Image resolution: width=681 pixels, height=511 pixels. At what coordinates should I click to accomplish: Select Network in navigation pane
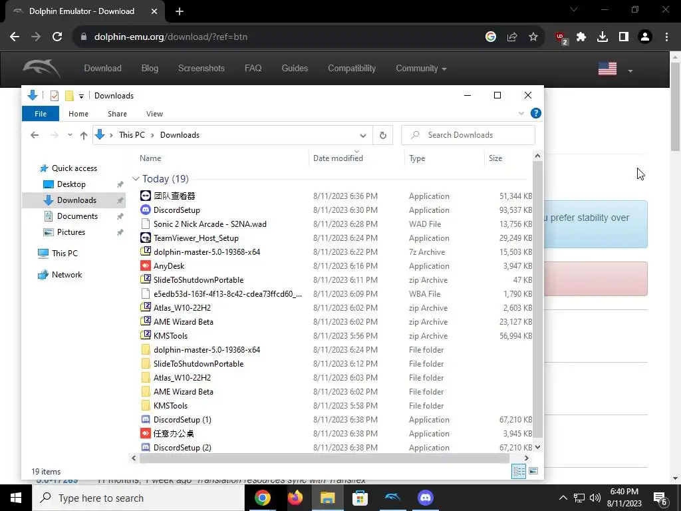pos(67,275)
